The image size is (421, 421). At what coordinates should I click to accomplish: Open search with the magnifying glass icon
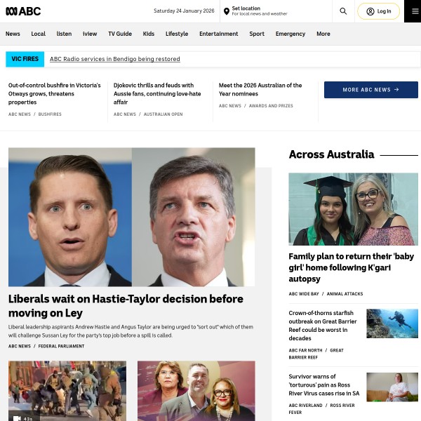(343, 11)
